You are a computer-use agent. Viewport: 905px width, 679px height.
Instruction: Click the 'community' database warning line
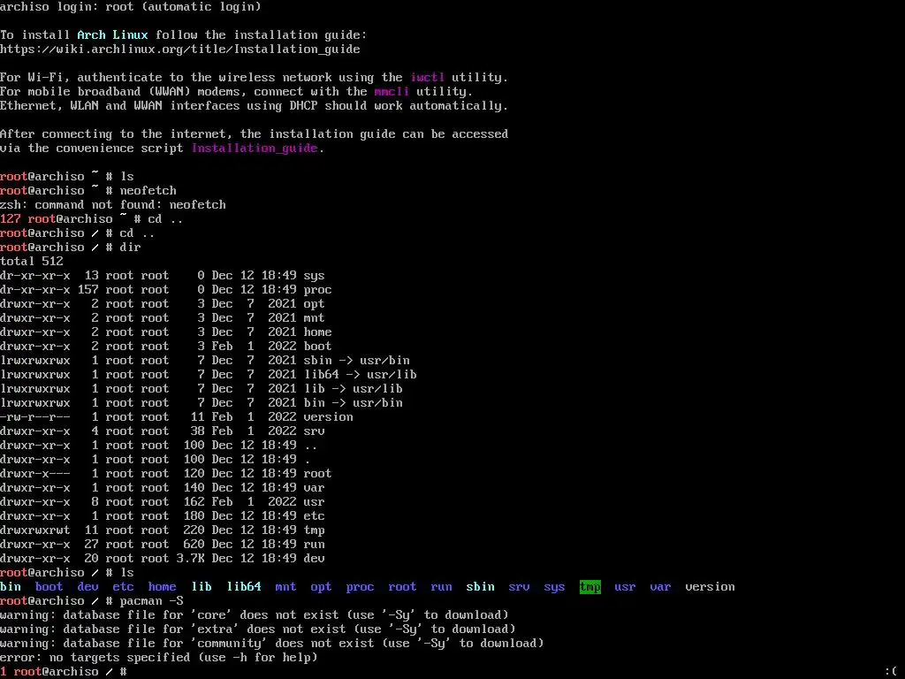[272, 644]
